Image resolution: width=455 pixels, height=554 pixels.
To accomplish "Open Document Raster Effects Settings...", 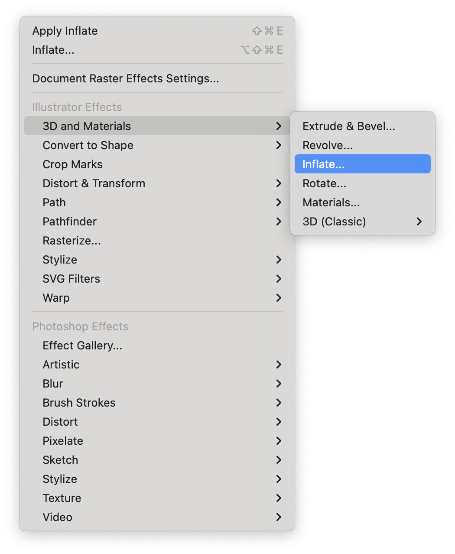I will click(157, 78).
